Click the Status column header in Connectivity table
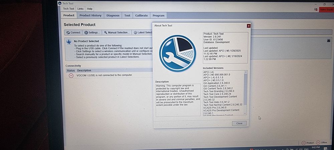 tap(71, 70)
